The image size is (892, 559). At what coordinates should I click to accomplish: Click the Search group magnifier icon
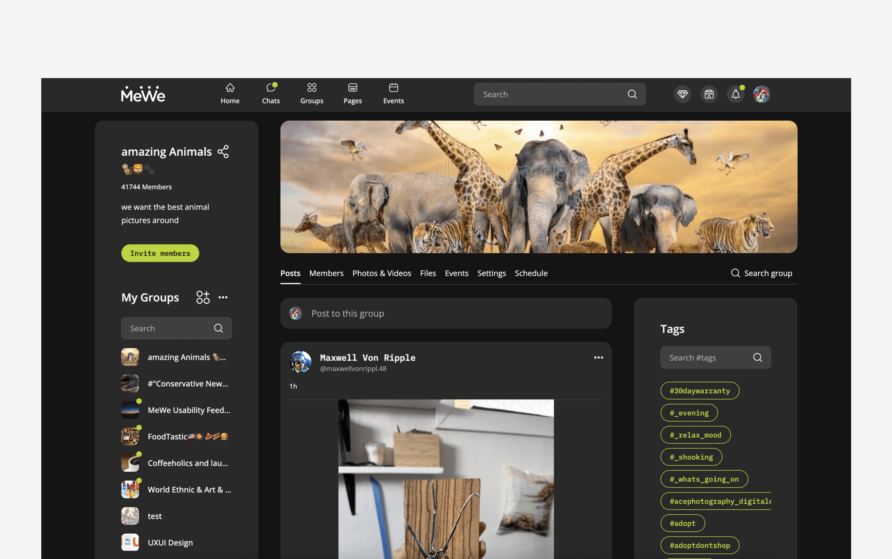coord(735,273)
